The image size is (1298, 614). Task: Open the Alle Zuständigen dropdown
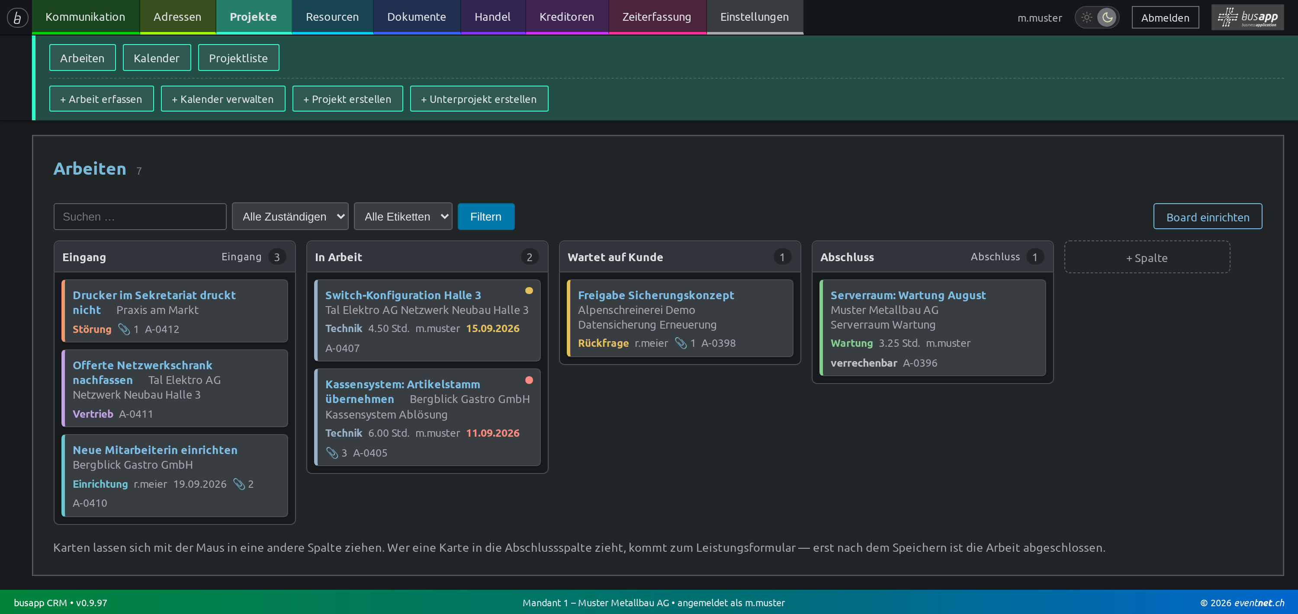290,217
